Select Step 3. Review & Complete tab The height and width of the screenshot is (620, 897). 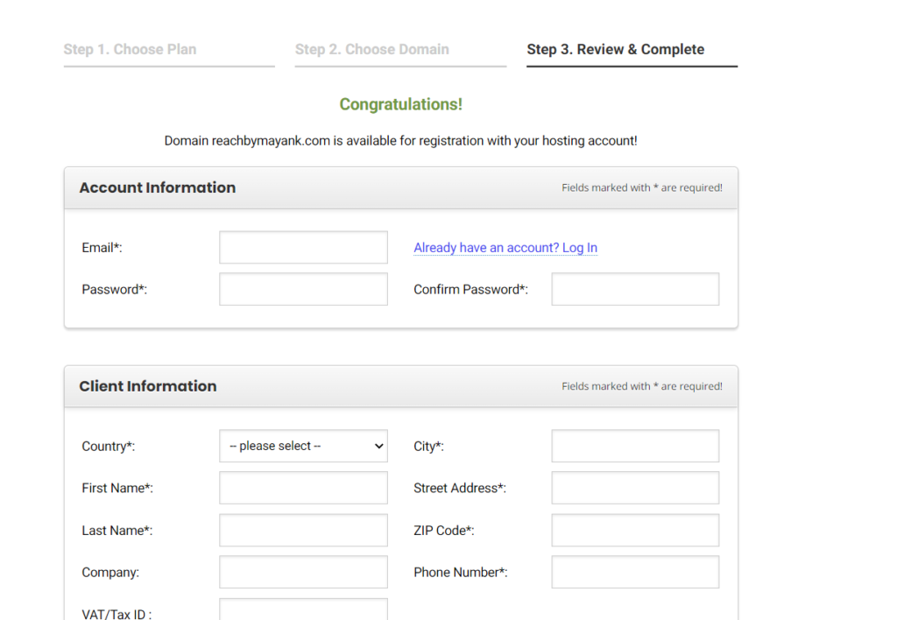615,50
